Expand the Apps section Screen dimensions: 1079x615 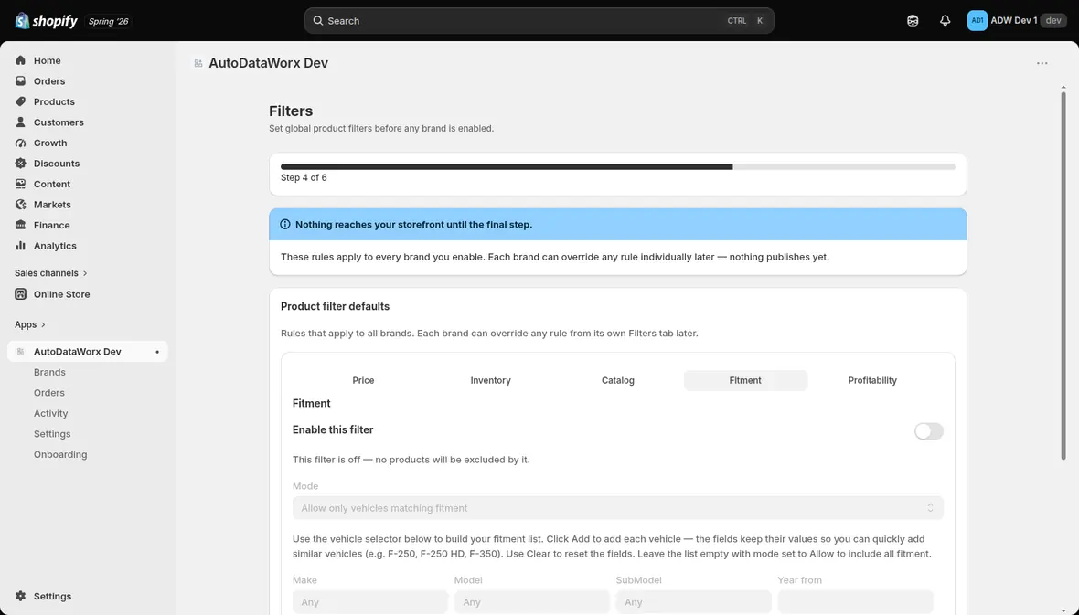pos(30,324)
